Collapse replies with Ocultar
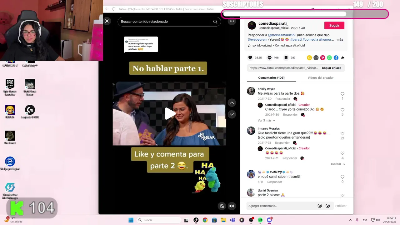This screenshot has width=400, height=225. pos(338,164)
